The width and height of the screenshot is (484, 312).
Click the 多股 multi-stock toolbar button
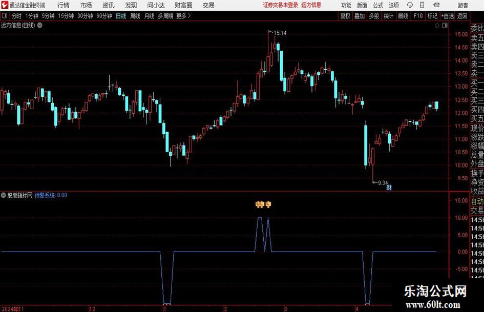[374, 16]
